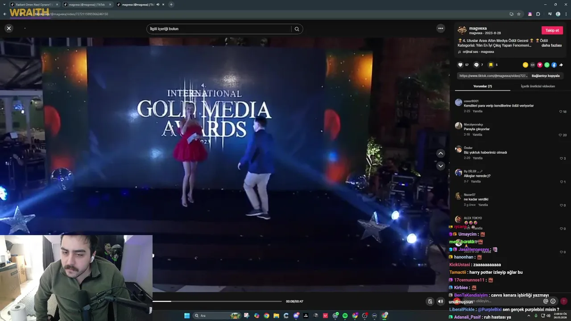This screenshot has height=321, width=571.
Task: Reply to Önder's comment via 'Yanıtla'
Action: pos(477,158)
